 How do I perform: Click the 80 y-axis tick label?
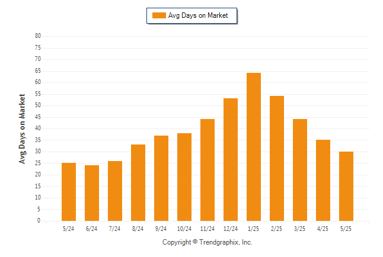37,36
